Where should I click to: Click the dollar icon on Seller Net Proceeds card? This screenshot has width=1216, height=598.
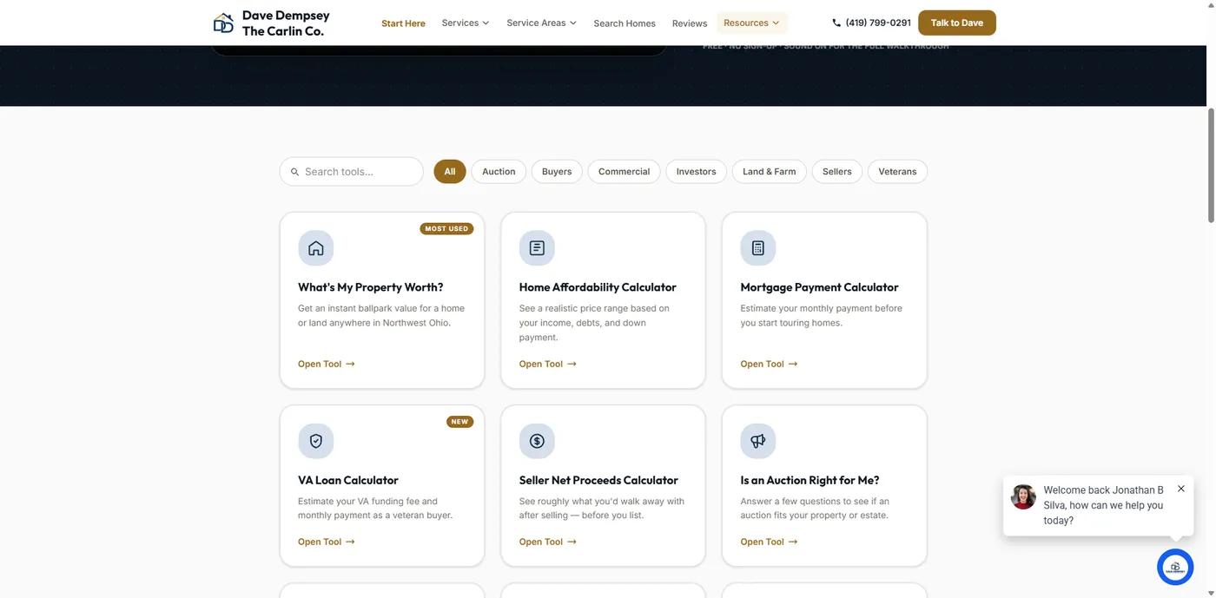coord(537,441)
